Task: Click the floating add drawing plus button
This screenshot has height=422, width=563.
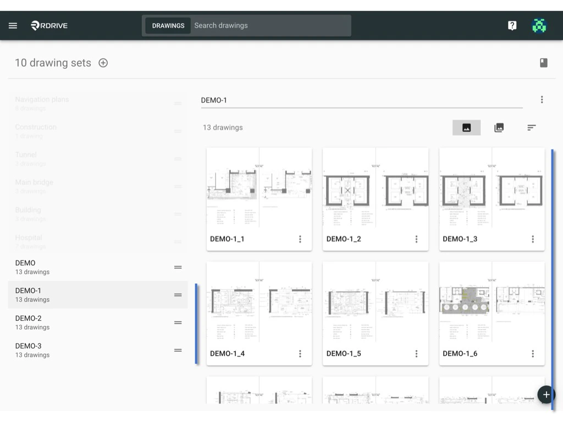Action: pos(546,395)
